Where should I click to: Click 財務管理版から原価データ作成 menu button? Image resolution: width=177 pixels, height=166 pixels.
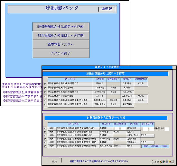click(61, 35)
